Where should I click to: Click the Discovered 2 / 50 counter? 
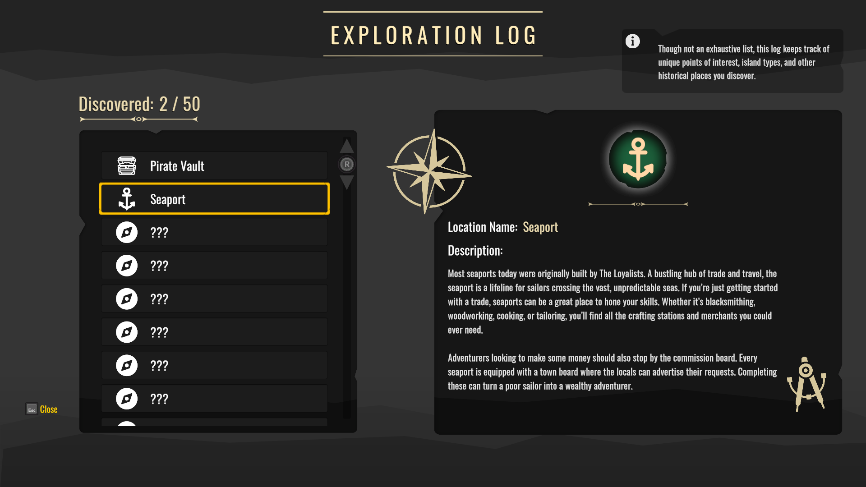pos(139,105)
